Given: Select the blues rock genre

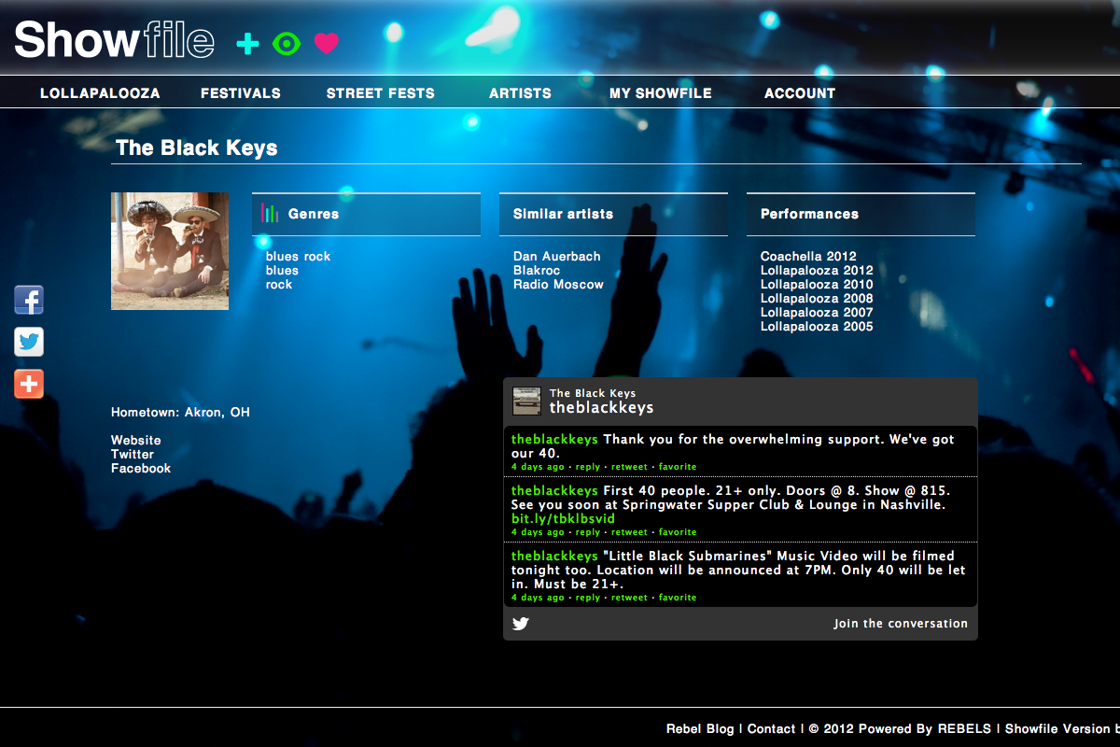Looking at the screenshot, I should point(298,257).
